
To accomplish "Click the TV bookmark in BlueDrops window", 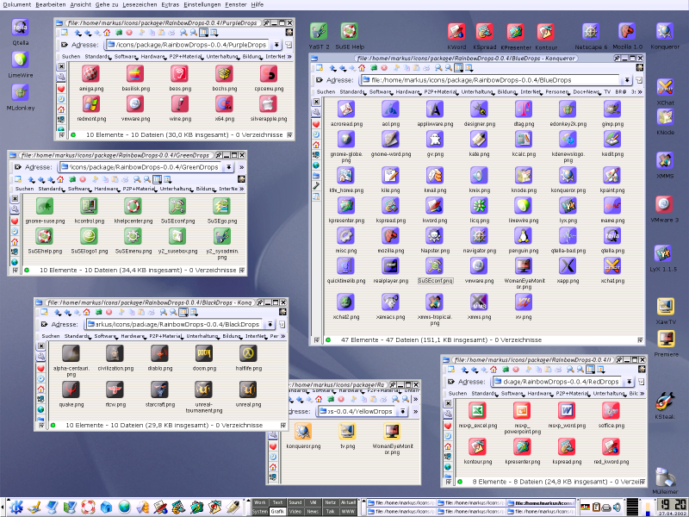I will (x=607, y=92).
